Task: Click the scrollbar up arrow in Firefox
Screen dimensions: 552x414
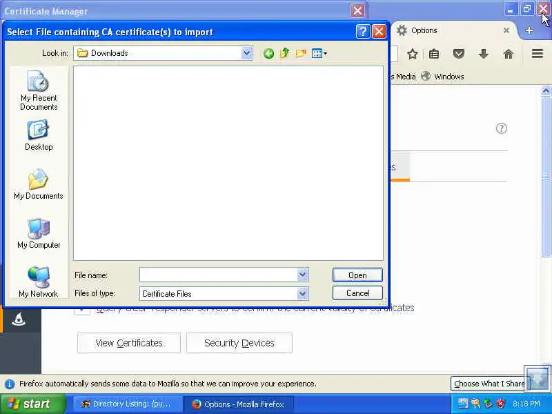Action: [546, 91]
